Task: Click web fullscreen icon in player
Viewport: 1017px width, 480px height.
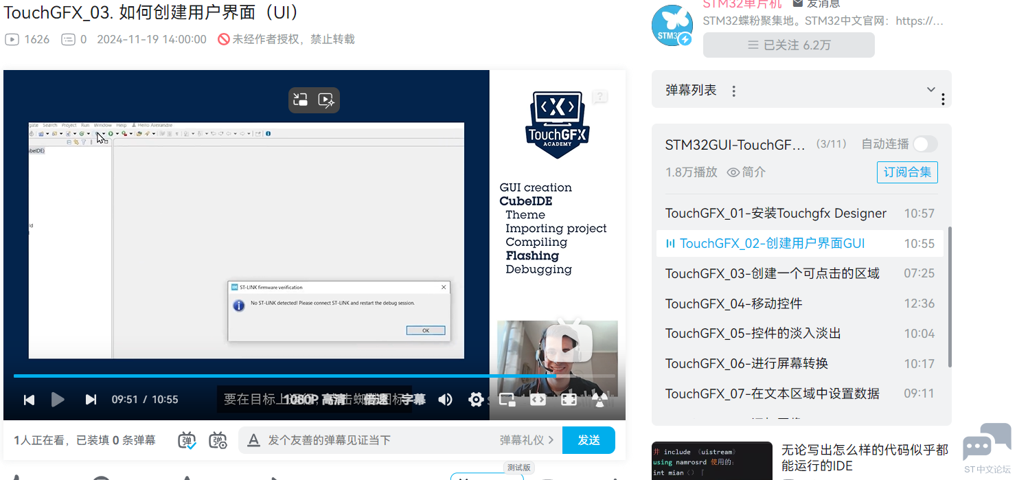Action: 569,400
